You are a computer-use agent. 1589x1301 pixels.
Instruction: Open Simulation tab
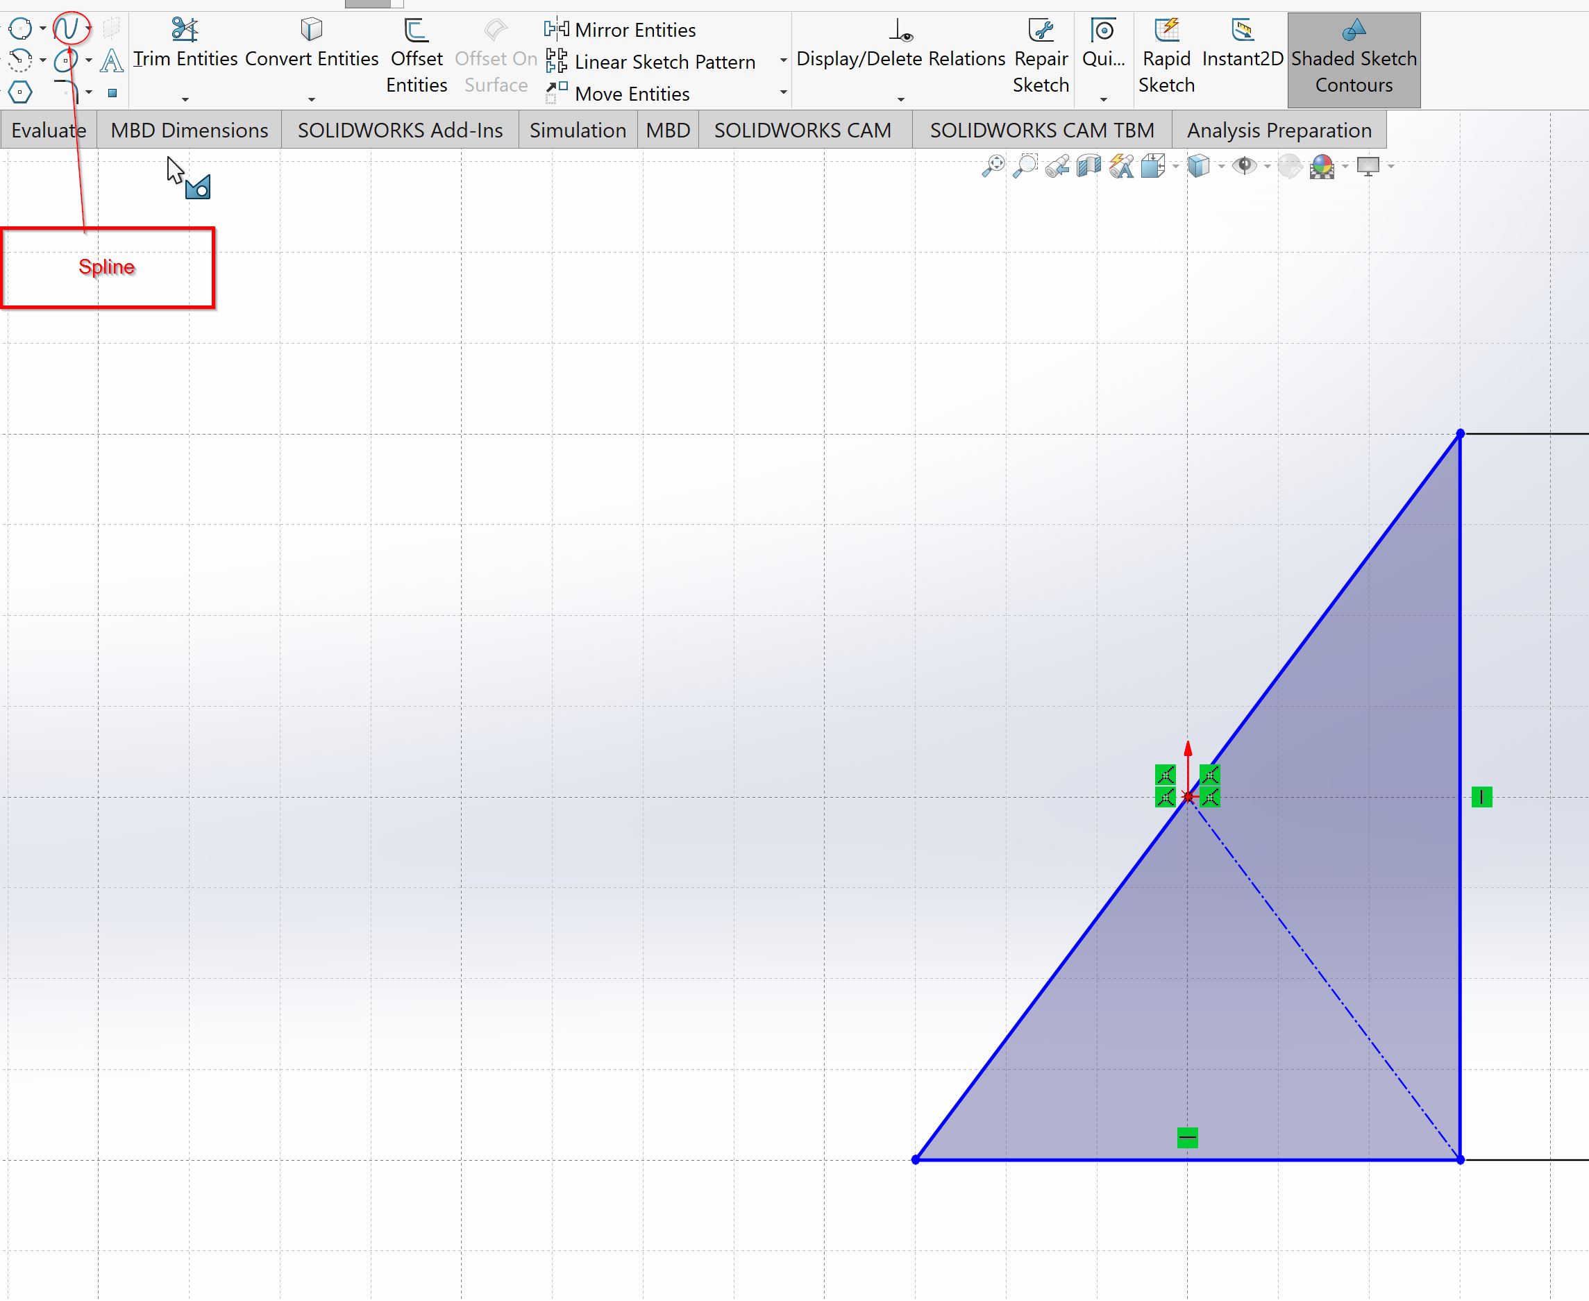(578, 131)
